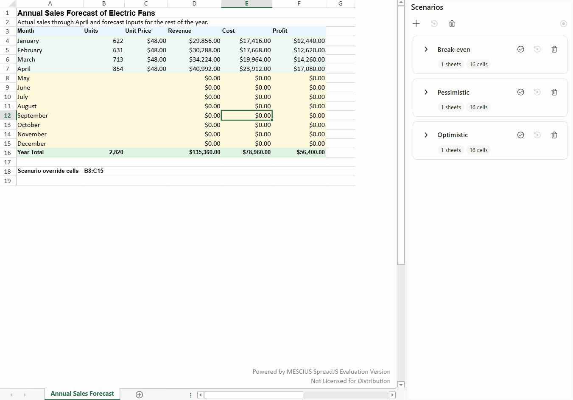Select March revenue '$34,224.00'
The width and height of the screenshot is (573, 400).
tap(194, 59)
